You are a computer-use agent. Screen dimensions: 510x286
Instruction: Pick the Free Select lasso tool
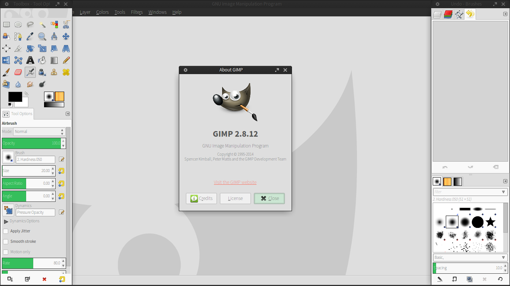(30, 25)
